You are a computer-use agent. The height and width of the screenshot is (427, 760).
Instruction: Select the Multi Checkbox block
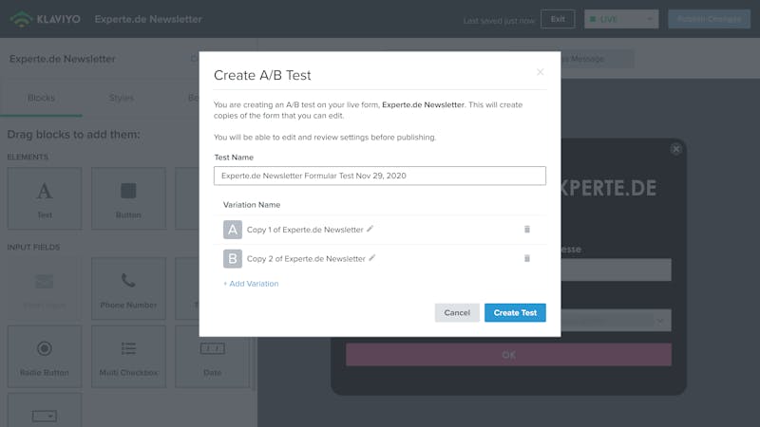pyautogui.click(x=128, y=357)
